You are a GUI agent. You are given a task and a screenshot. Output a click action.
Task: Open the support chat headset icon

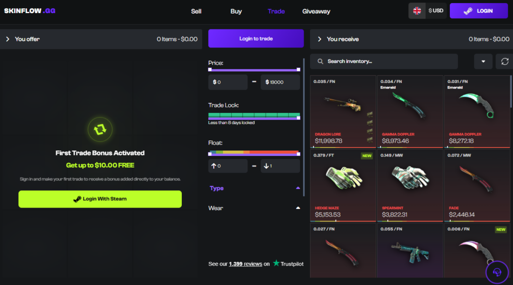pos(497,272)
